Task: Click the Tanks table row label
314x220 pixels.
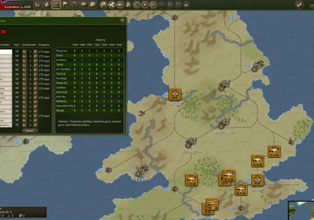Action: coord(59,64)
